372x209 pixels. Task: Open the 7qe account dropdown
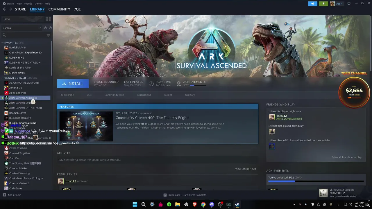[x=337, y=3]
